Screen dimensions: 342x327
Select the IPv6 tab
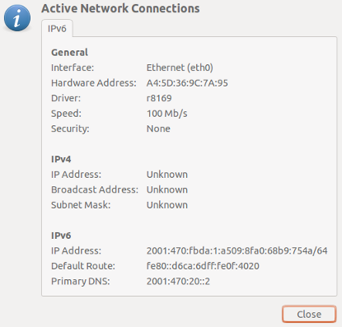pyautogui.click(x=57, y=28)
